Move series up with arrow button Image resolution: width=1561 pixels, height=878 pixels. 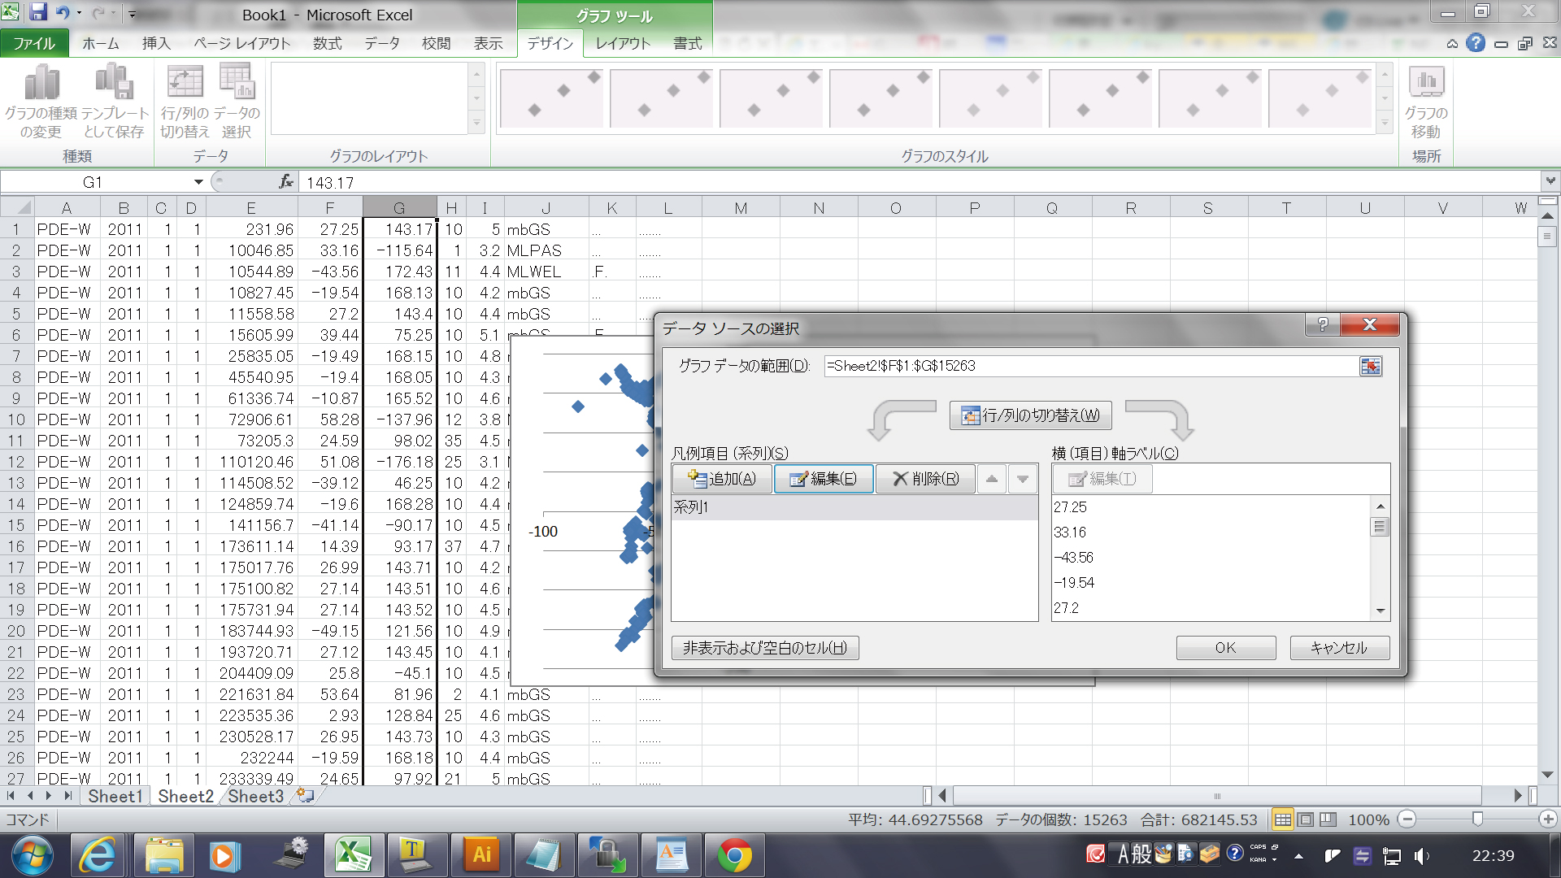click(x=991, y=479)
